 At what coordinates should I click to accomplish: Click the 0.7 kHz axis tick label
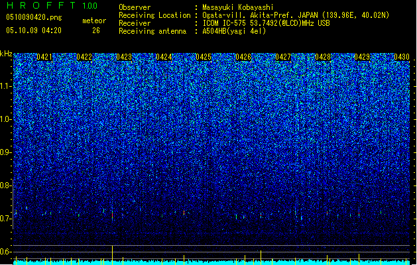click(x=5, y=219)
